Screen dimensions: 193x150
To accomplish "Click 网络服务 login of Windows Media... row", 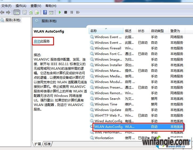I will tap(177, 76).
